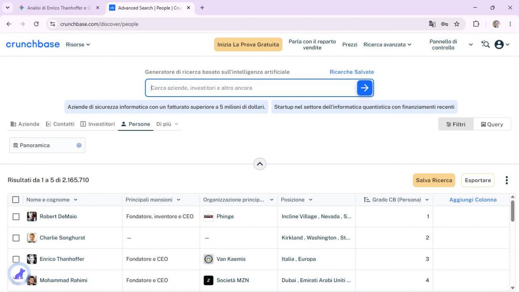Add a view with the plus icon beside Panoramica
The image size is (519, 292).
click(x=79, y=145)
